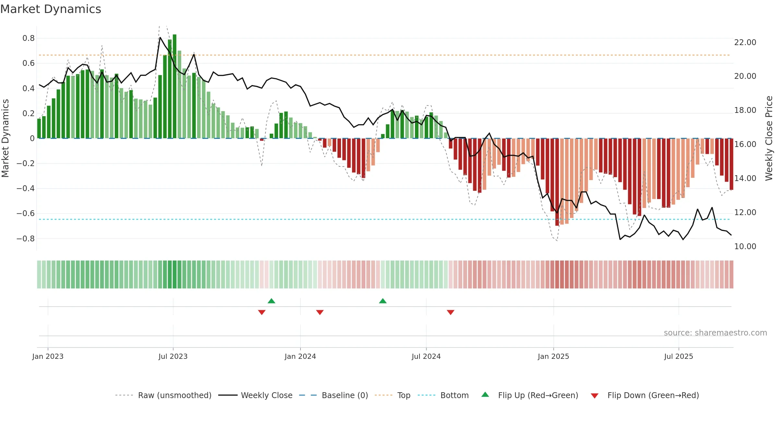Click the first light green heatmap cell at Jan 2023
Viewport: 778px width, 438px height.
pos(39,274)
